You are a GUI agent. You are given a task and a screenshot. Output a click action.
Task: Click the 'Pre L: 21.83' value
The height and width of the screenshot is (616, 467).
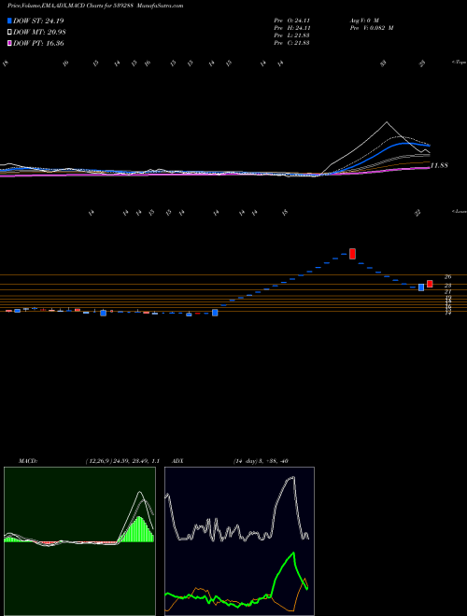tap(291, 35)
